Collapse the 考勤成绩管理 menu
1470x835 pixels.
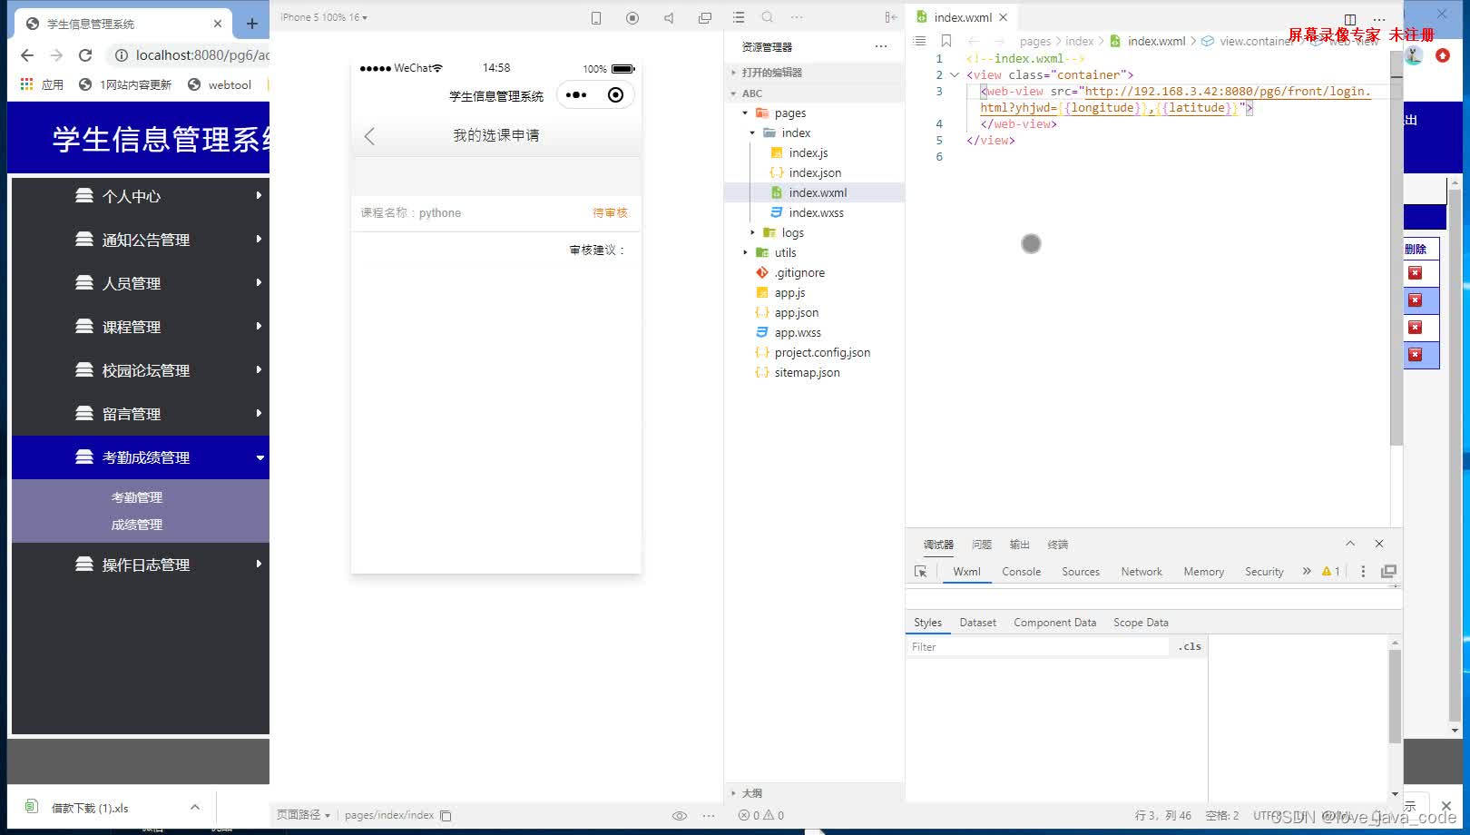coord(141,457)
